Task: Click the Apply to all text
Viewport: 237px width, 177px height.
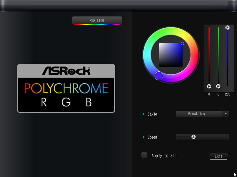Action: click(164, 156)
